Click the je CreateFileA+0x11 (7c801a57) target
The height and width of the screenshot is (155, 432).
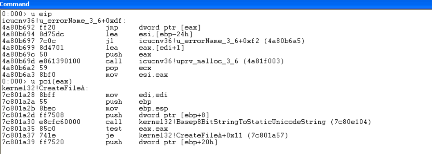213,136
